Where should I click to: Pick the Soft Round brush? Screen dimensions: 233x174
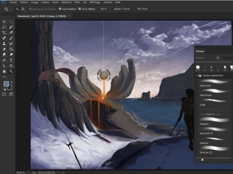pos(214,83)
